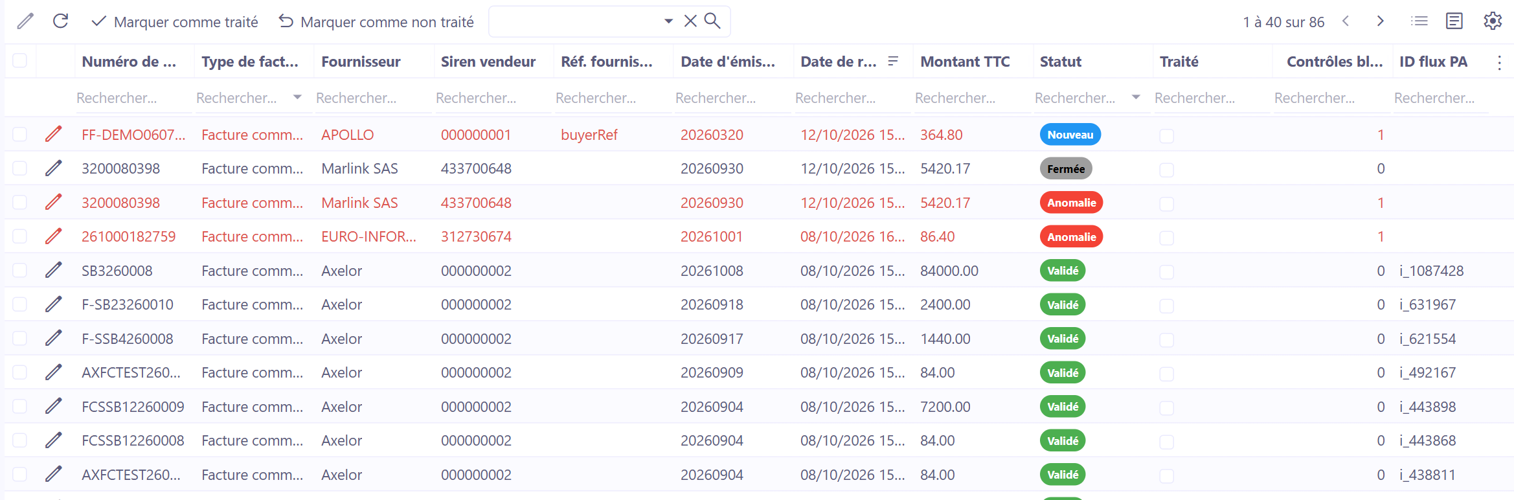Screen dimensions: 1514x500
Task: Open the Statut filter dropdown
Action: tap(1136, 97)
